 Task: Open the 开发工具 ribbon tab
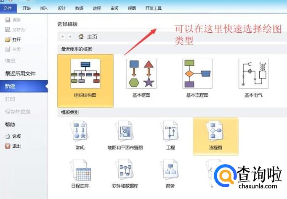pyautogui.click(x=153, y=8)
